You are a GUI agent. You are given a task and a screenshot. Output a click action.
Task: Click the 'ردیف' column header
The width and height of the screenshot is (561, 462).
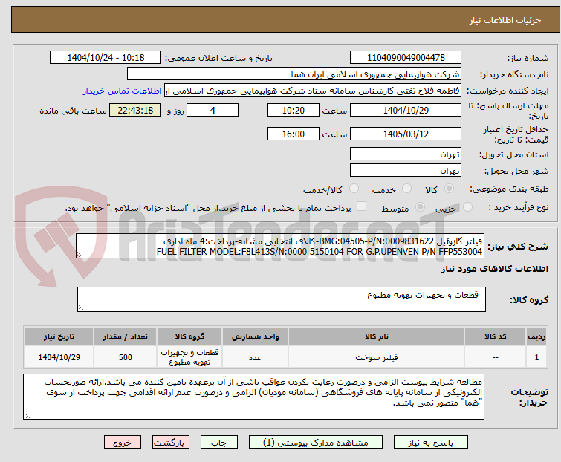tap(536, 336)
